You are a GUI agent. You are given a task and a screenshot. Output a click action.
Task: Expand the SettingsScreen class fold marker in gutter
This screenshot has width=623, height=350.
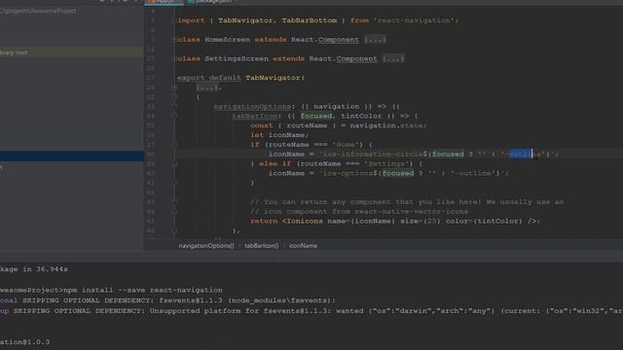(174, 58)
